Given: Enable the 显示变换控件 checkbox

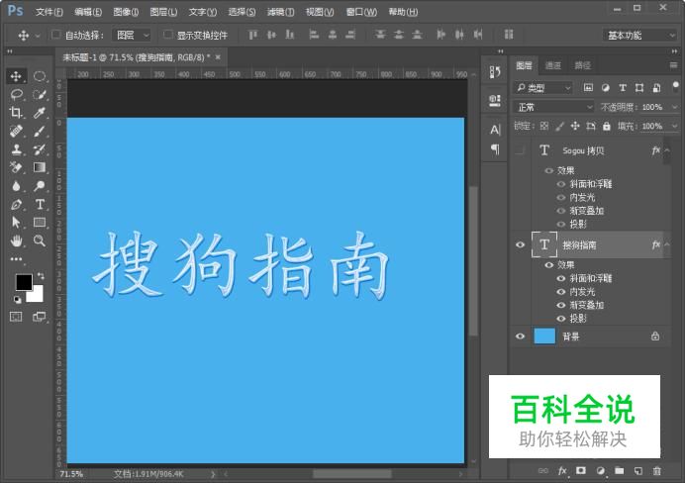Looking at the screenshot, I should click(x=167, y=35).
